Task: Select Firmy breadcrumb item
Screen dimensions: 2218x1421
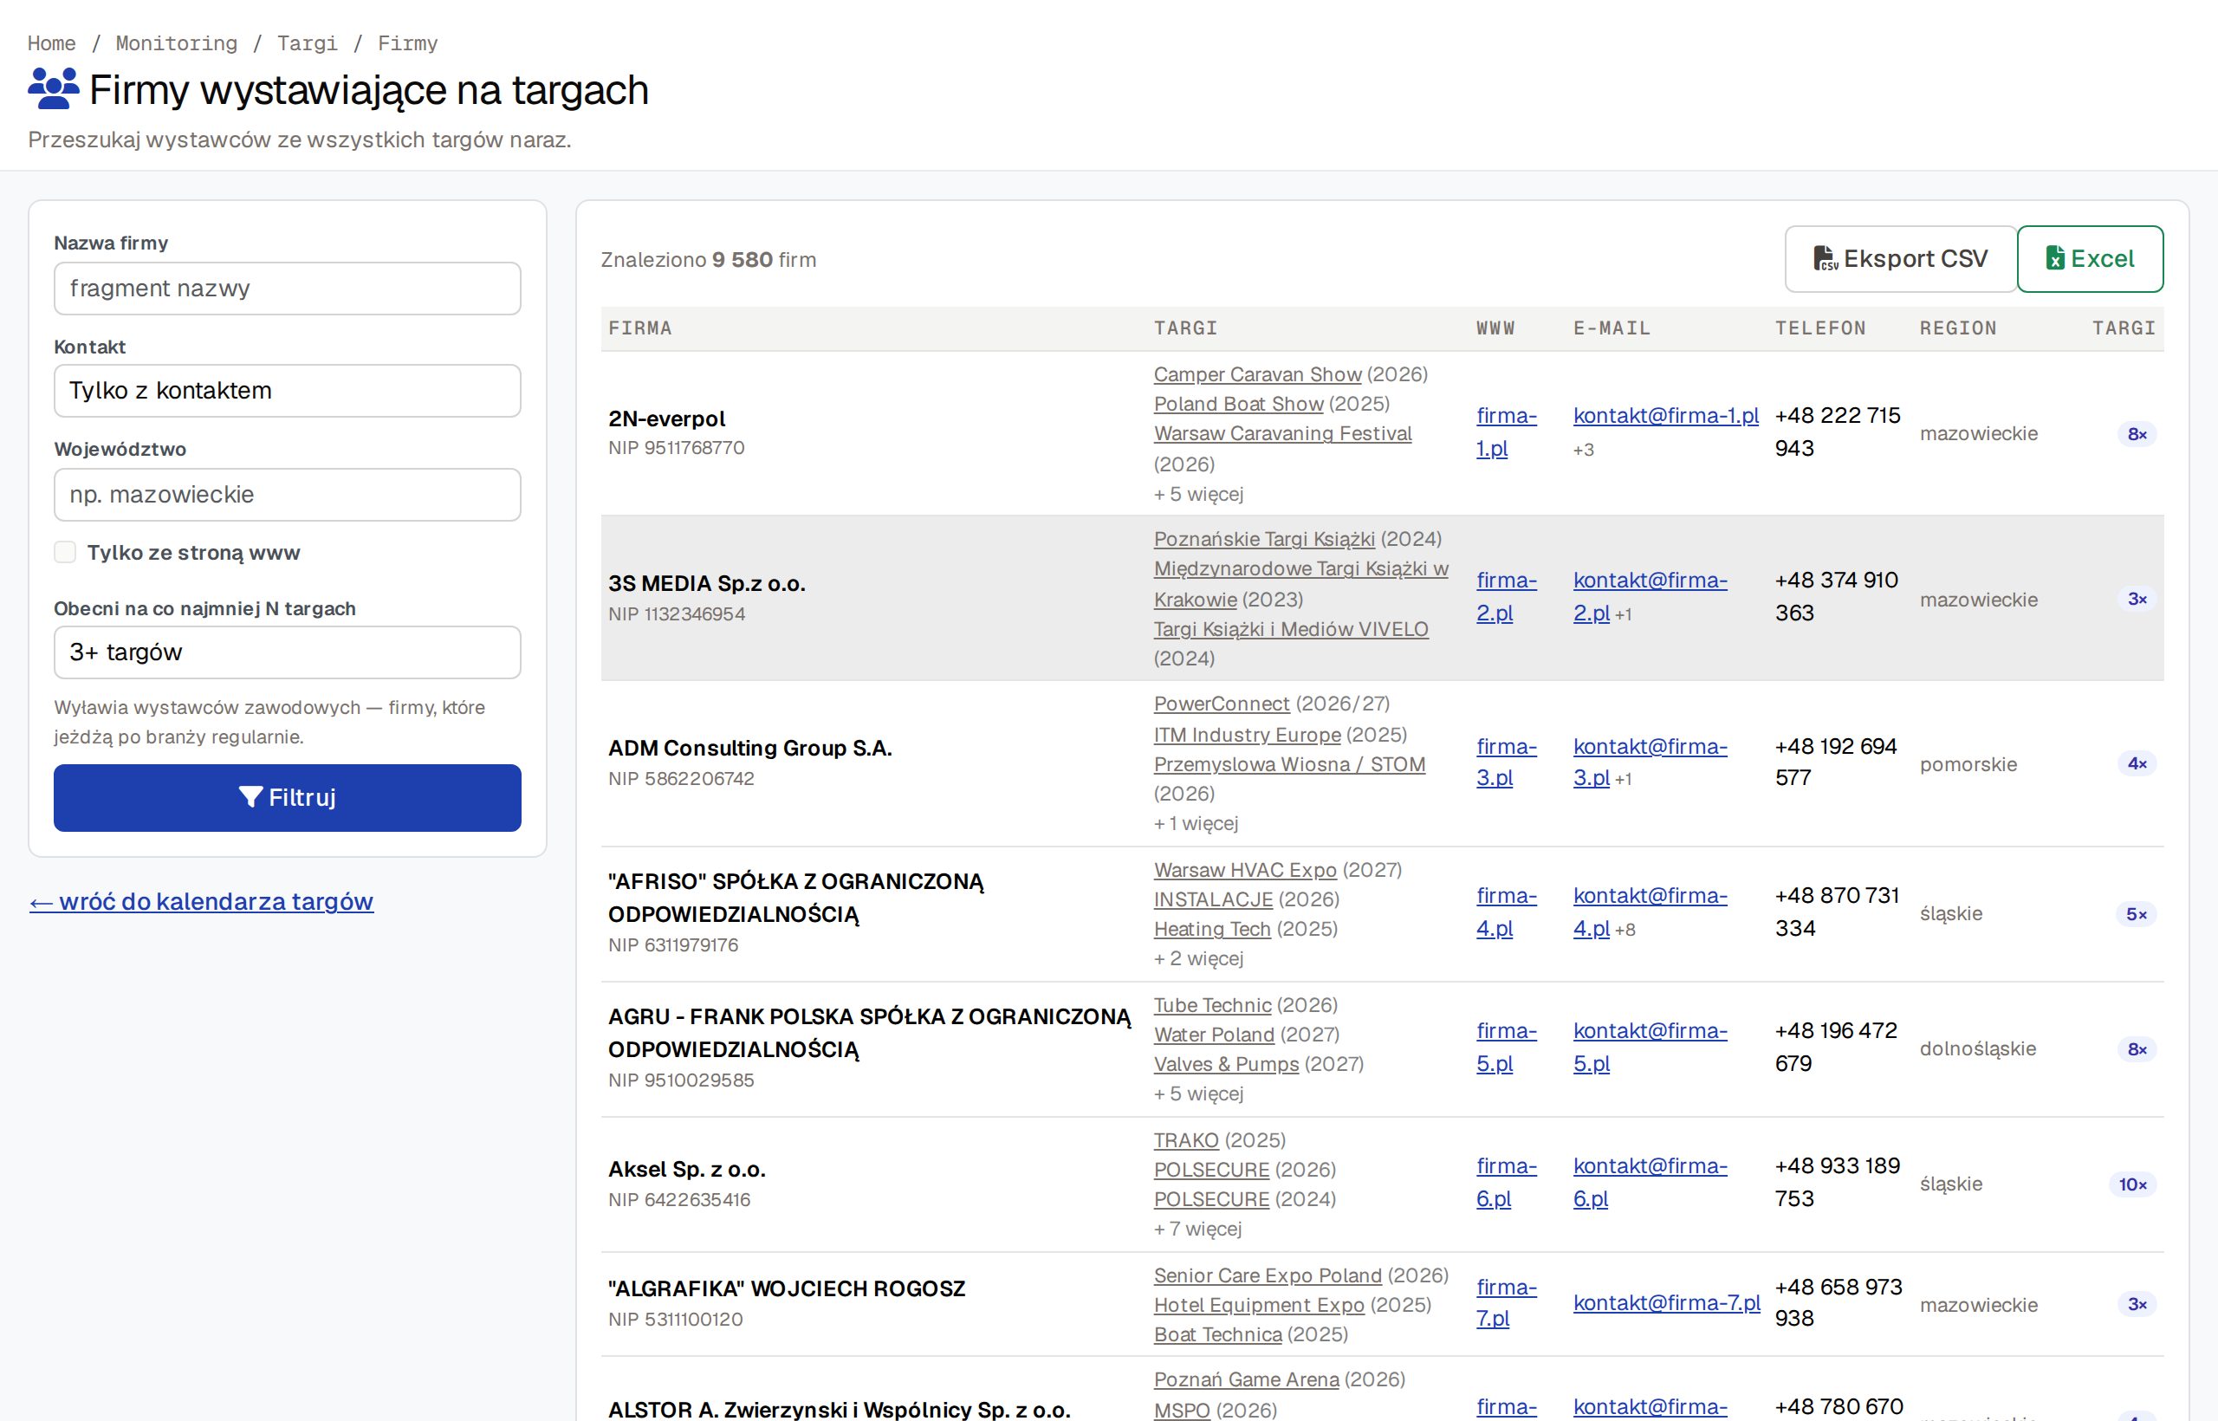Action: [x=408, y=43]
